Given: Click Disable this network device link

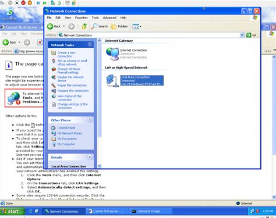Looking at the screenshot, I should click(70, 79).
